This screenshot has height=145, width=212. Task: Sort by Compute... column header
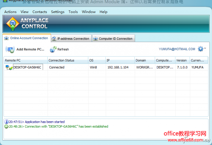pyautogui.click(x=165, y=60)
